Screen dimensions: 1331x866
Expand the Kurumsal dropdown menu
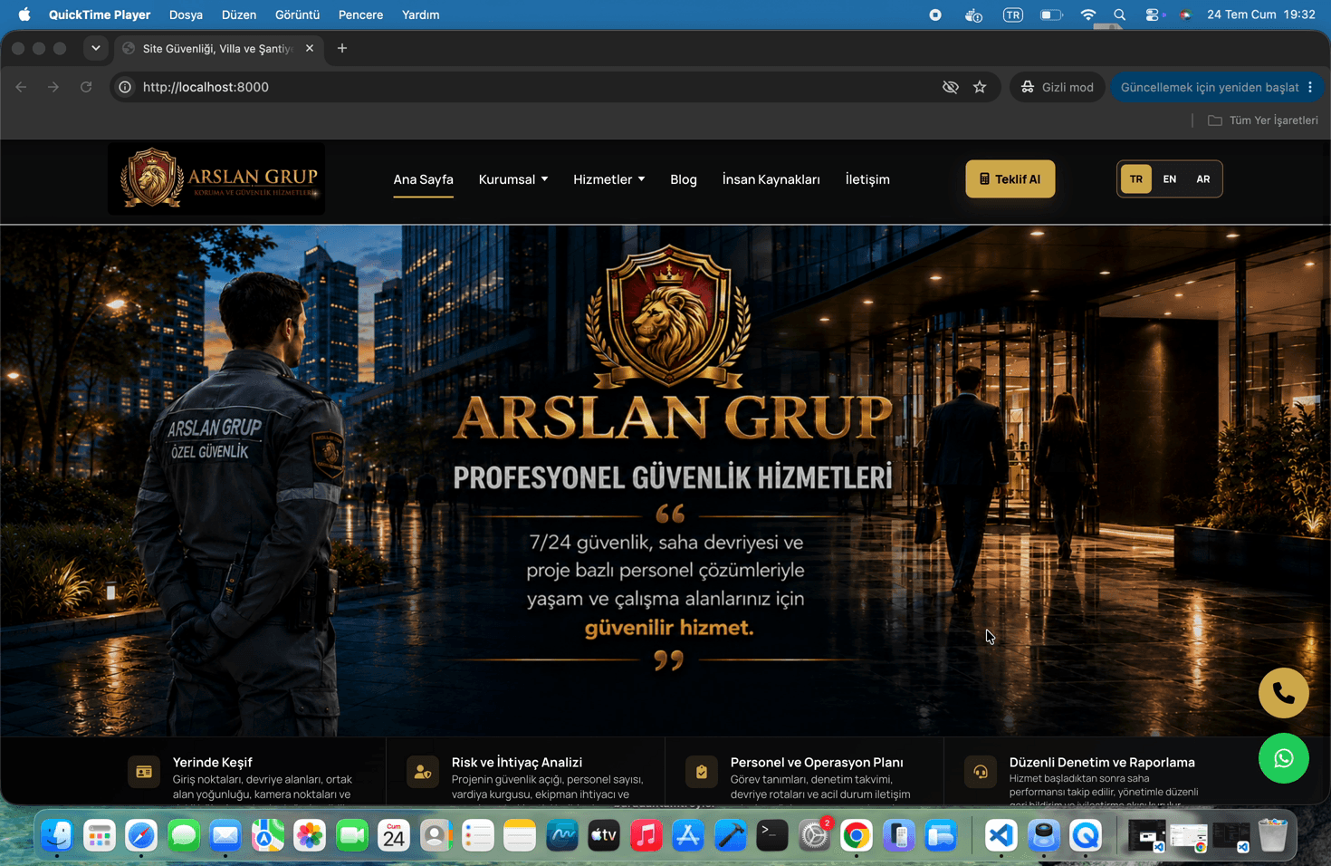tap(513, 179)
